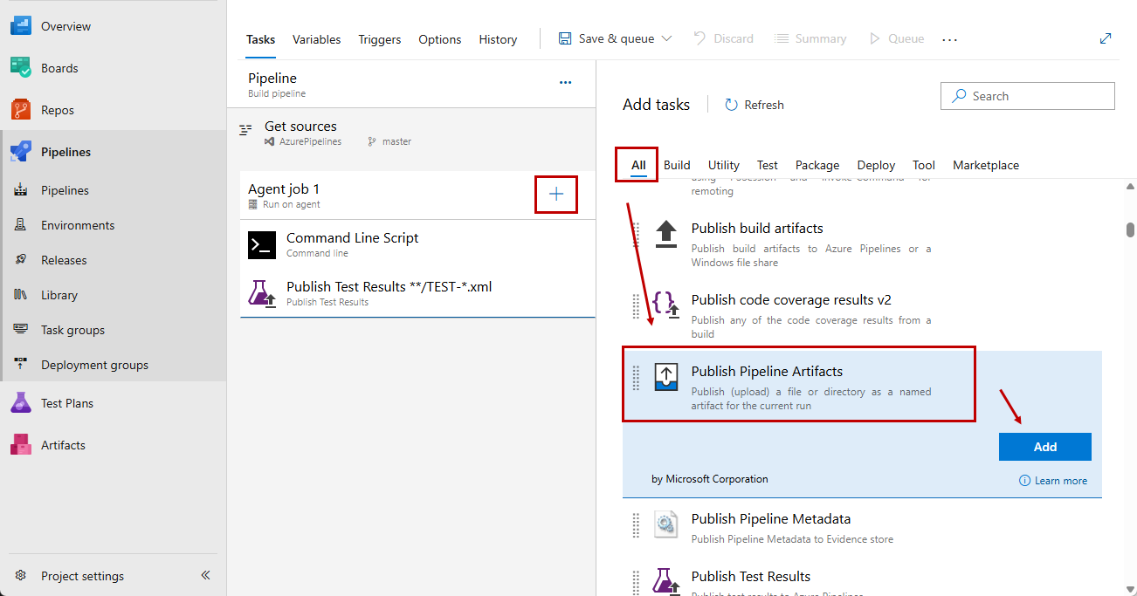
Task: Select the Utility task category
Action: (x=723, y=165)
